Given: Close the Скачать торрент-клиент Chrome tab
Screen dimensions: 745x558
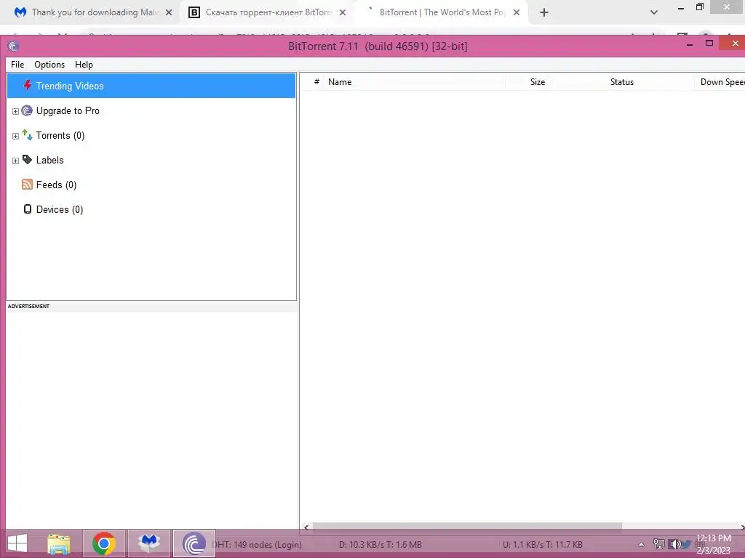Looking at the screenshot, I should 343,13.
